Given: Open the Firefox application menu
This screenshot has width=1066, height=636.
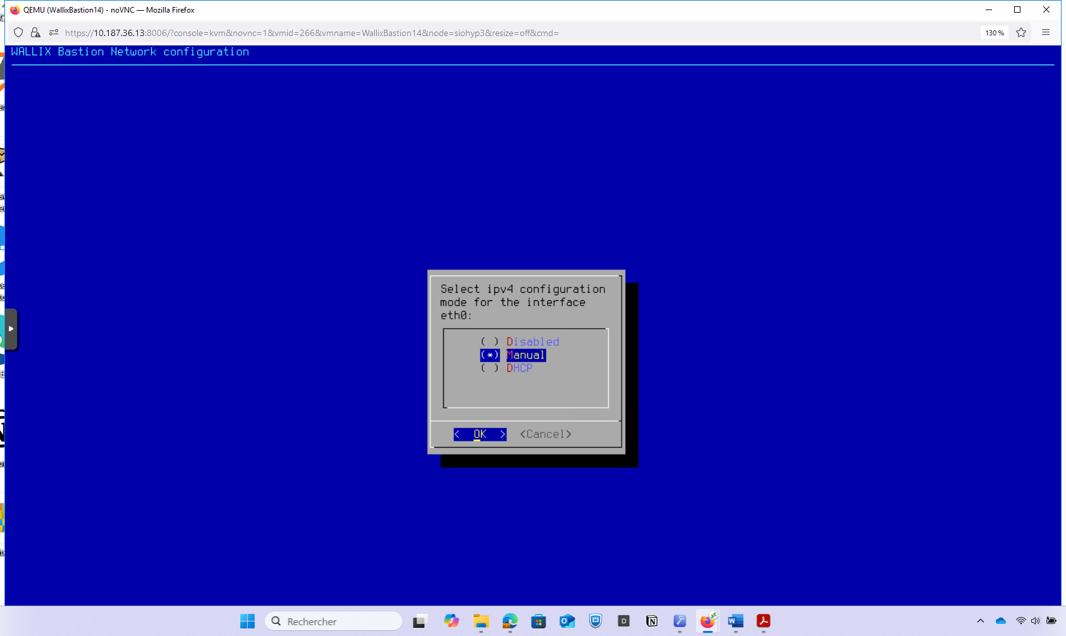Looking at the screenshot, I should point(1046,33).
